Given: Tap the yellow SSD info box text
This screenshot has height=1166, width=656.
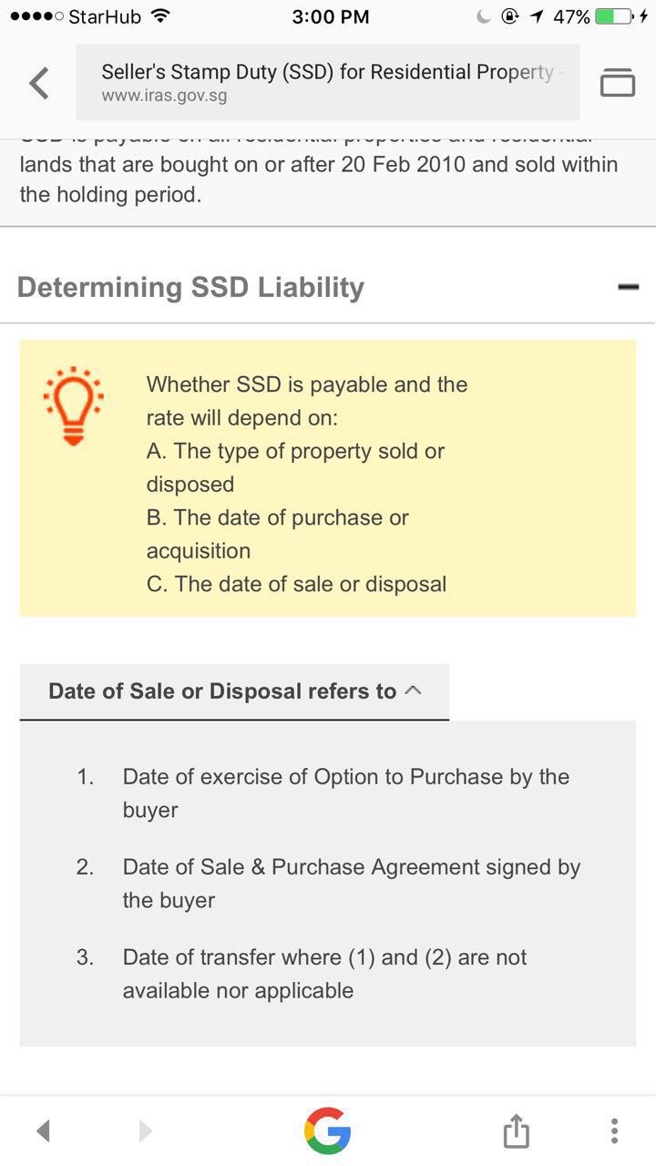Looking at the screenshot, I should 306,484.
